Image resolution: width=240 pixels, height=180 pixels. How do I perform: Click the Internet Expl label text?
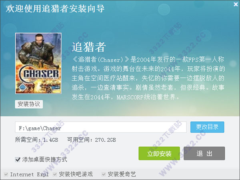pos(29,174)
